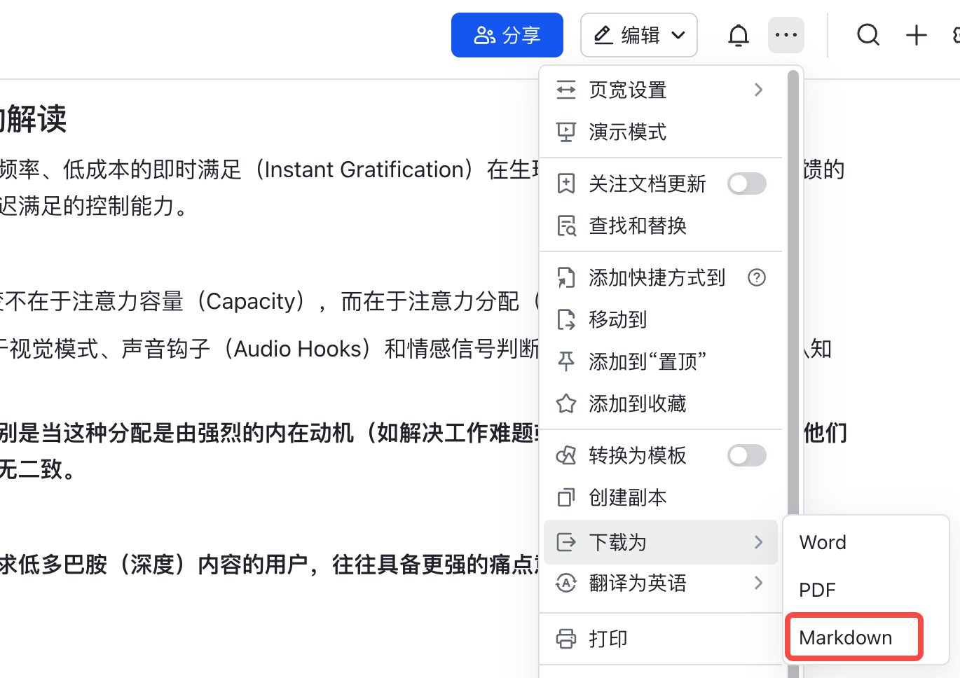
Task: Expand the 下载为 submenu chevron
Action: pyautogui.click(x=758, y=542)
